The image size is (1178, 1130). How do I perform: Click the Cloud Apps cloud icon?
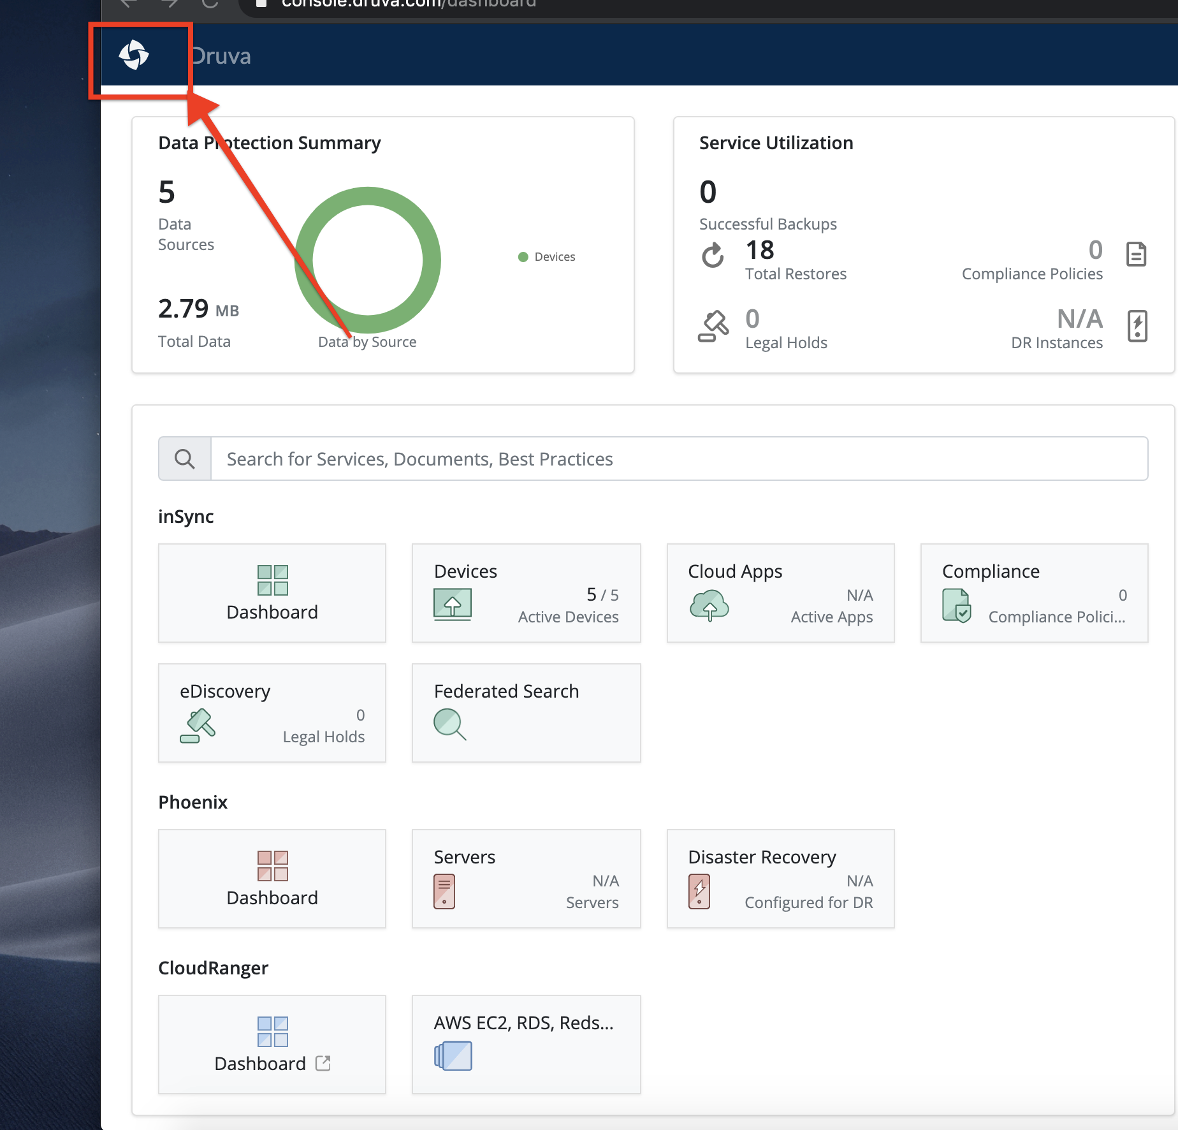pos(709,605)
